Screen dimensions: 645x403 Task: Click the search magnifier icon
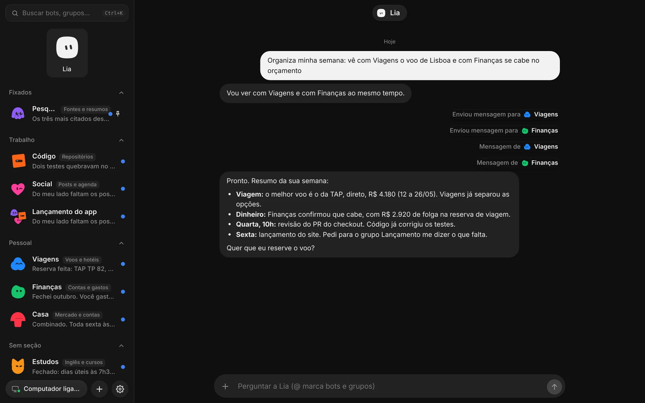click(15, 13)
